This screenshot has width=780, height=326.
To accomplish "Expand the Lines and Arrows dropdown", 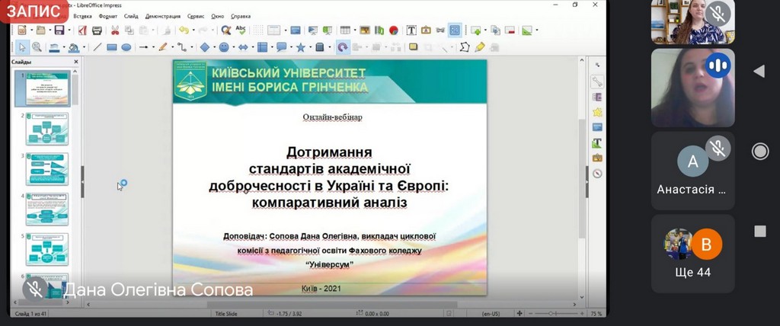I will (152, 47).
